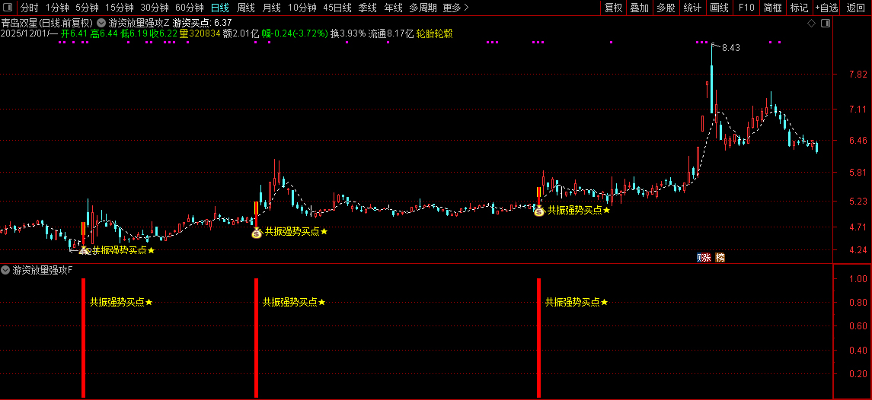Click the 0.20 value on indicator axis
The image size is (872, 400).
(858, 374)
